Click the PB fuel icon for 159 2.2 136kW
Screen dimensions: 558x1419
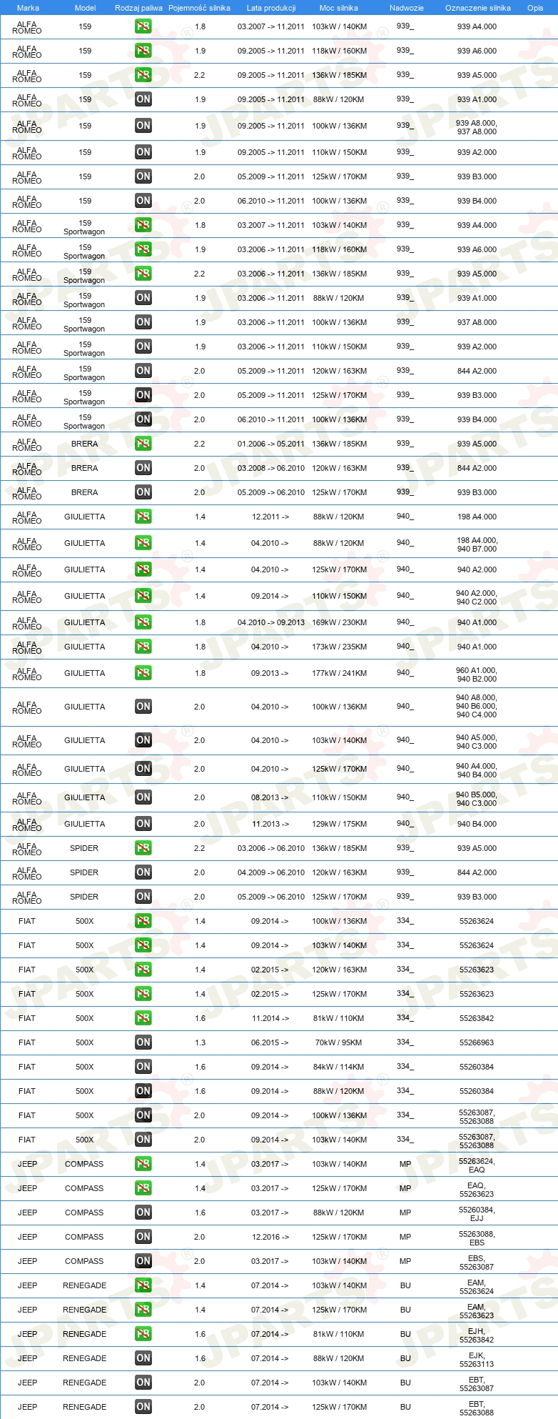(143, 75)
